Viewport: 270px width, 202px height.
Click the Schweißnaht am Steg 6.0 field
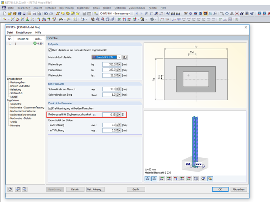coord(109,95)
